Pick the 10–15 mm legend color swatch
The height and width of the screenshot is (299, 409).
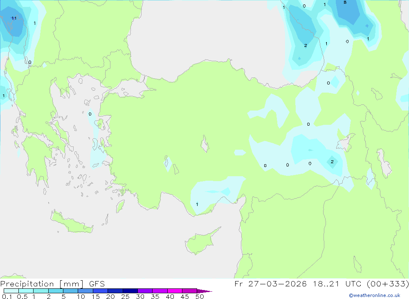point(85,291)
